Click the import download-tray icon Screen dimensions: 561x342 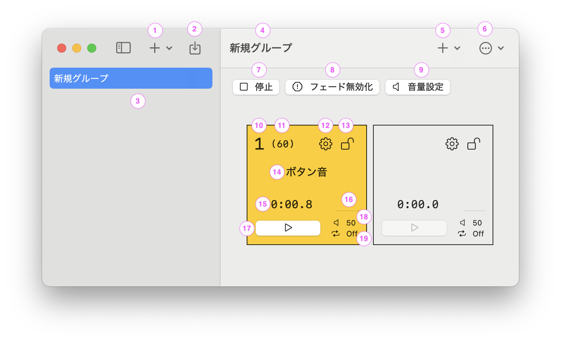pos(195,48)
